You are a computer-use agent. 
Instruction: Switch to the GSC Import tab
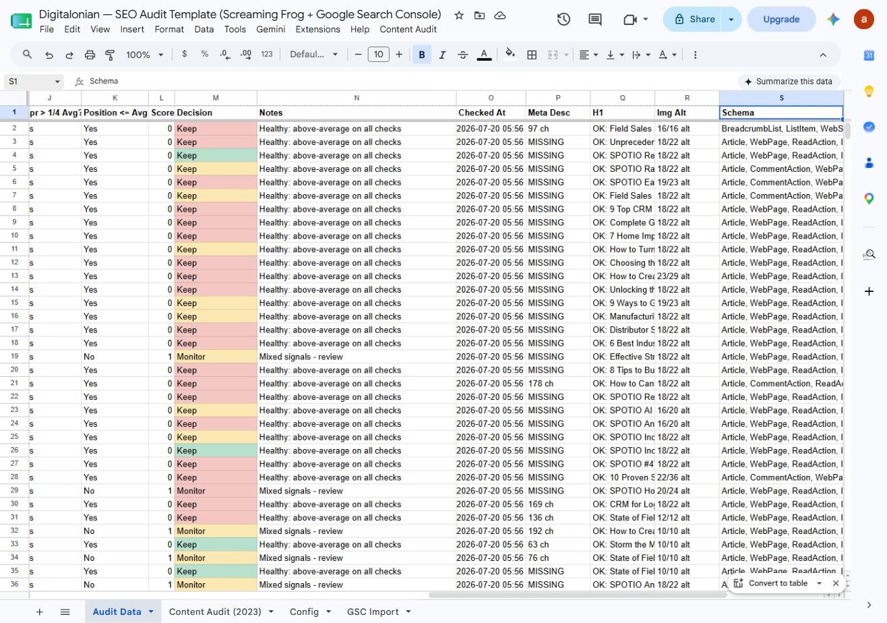coord(379,612)
